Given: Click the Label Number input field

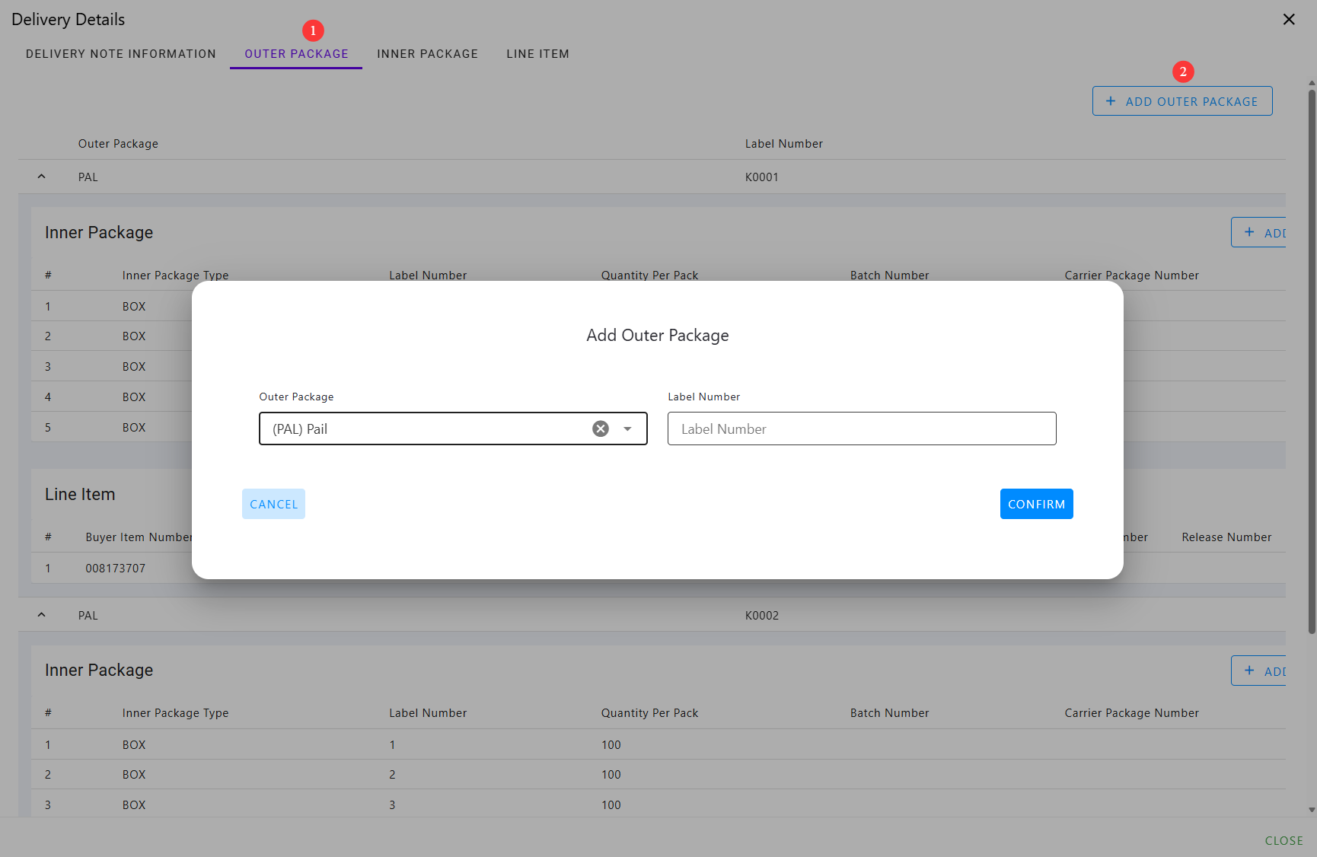Looking at the screenshot, I should [x=861, y=428].
